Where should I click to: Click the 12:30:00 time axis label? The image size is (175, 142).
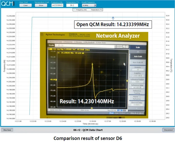[152, 121]
